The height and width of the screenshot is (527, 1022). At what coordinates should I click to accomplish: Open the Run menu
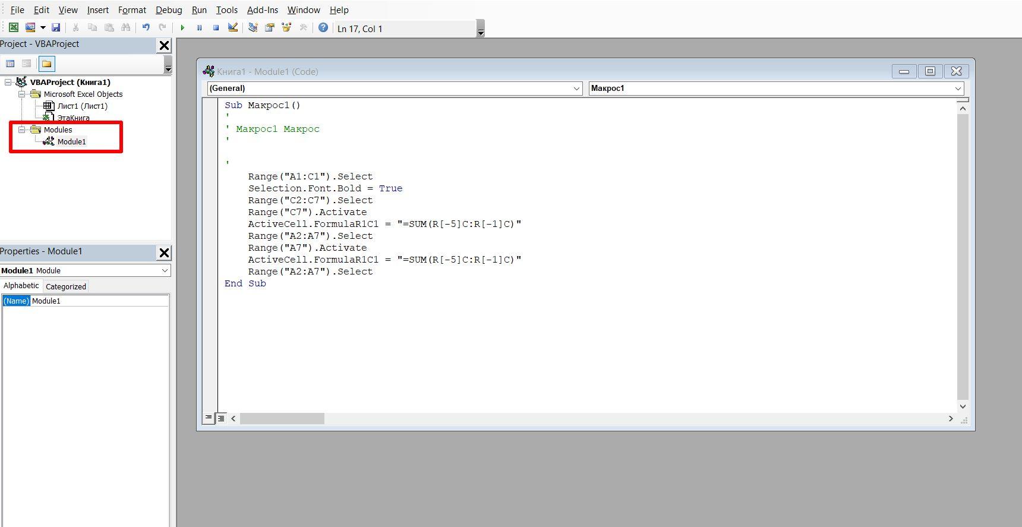point(199,10)
